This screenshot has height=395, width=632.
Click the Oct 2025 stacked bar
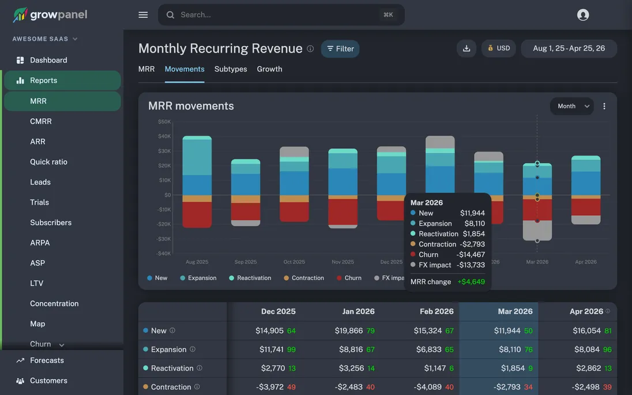coord(294,184)
